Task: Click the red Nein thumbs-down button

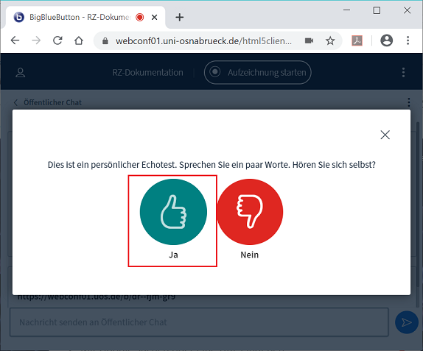Action: (250, 212)
